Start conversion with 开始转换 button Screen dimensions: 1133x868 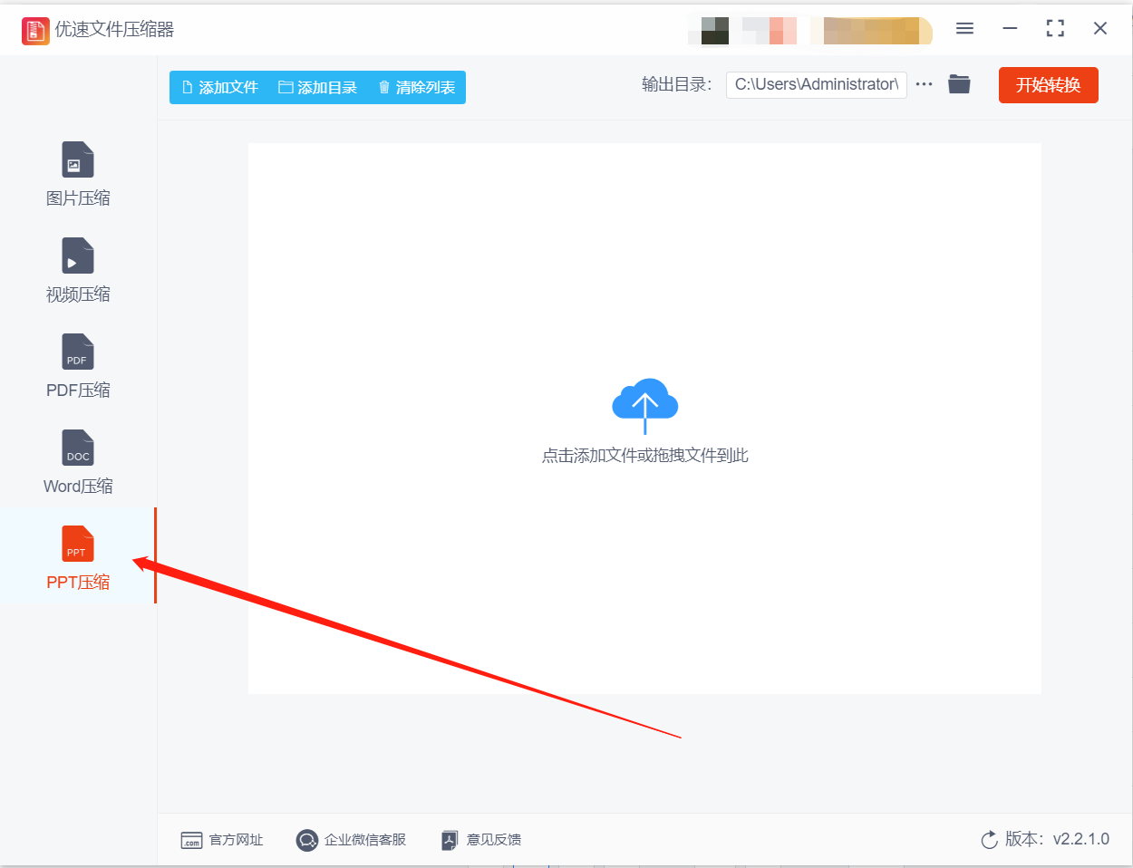[x=1049, y=85]
